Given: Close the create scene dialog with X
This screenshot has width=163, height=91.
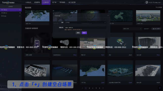Looking at the screenshot, I should 108,15.
